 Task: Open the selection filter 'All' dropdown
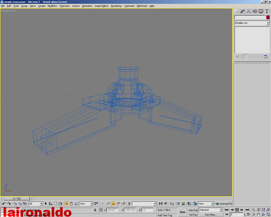click(x=36, y=203)
